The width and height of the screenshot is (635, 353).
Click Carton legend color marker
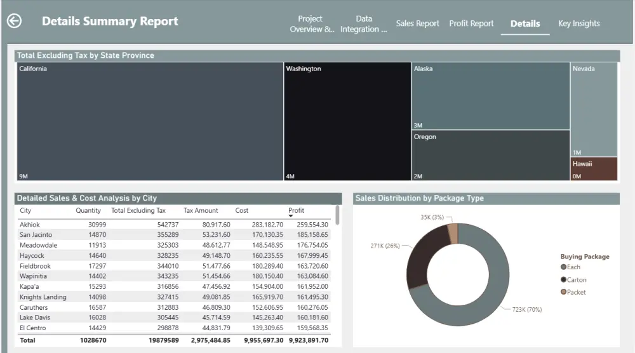563,280
